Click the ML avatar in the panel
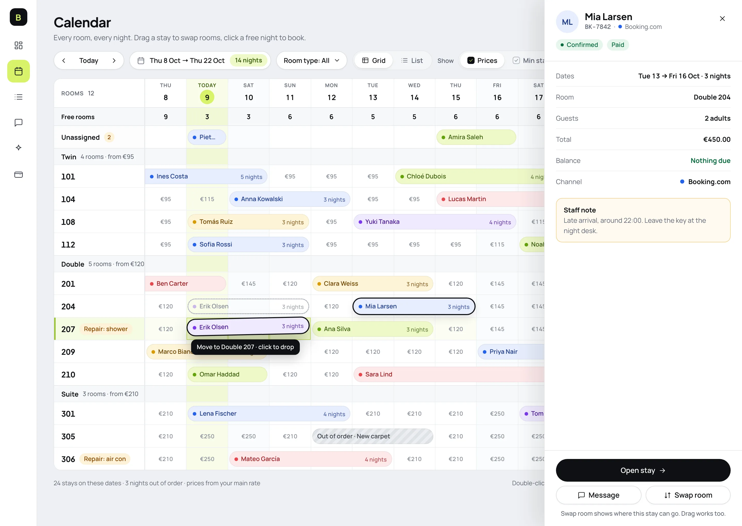742x526 pixels. pyautogui.click(x=567, y=22)
